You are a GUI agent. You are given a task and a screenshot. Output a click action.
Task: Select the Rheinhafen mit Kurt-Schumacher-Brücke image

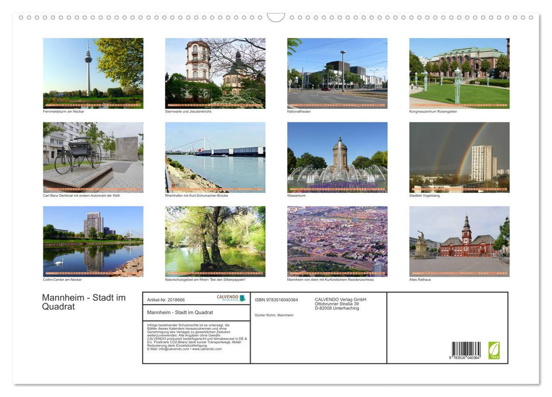point(215,157)
